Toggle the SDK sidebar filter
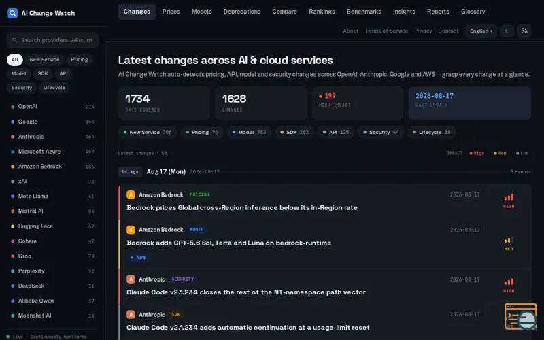Screen dimensions: 544x340 point(43,73)
